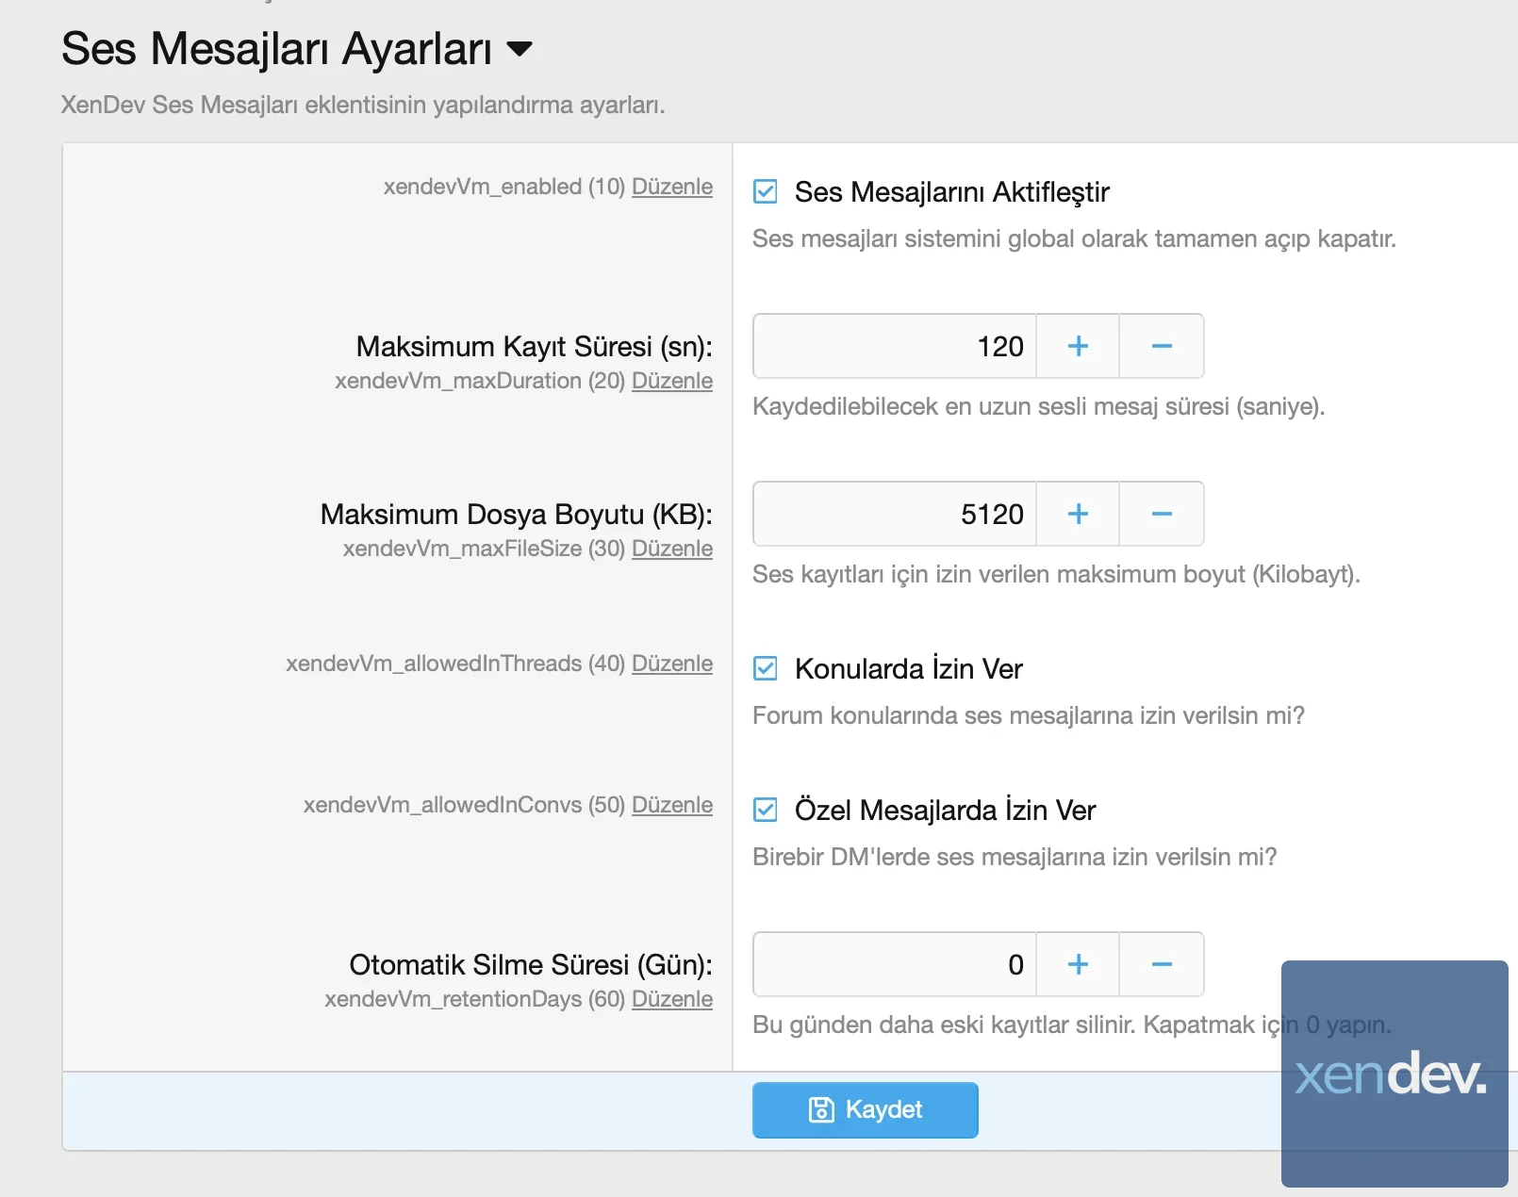Open Düzenle link for xendevVm_enabled
Viewport: 1518px width, 1197px height.
[671, 187]
